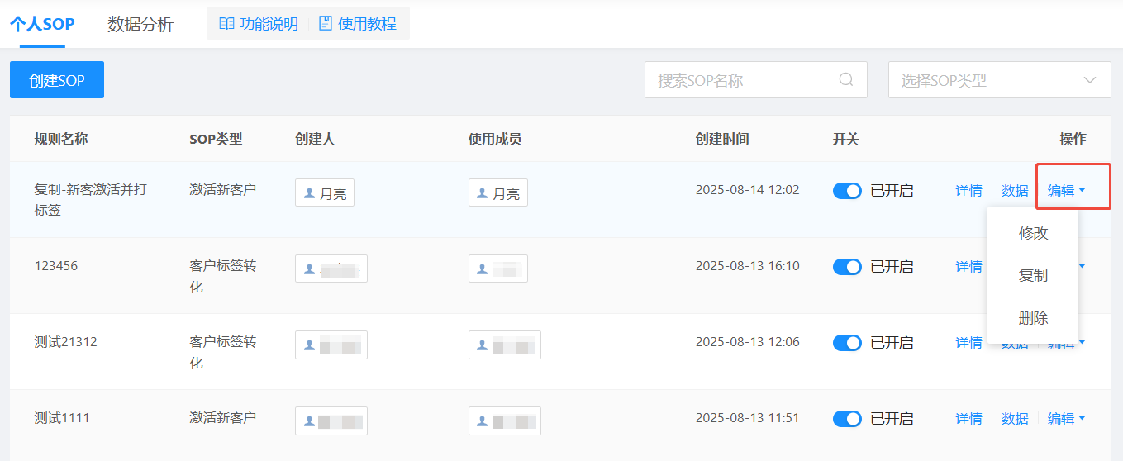This screenshot has height=461, width=1123.
Task: Click the 创建SOP button
Action: tap(57, 80)
